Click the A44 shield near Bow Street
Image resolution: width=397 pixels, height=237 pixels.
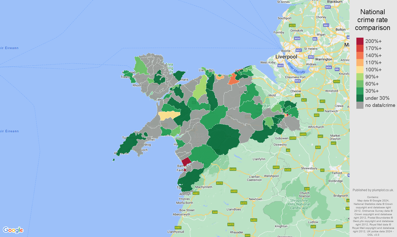coord(215,212)
